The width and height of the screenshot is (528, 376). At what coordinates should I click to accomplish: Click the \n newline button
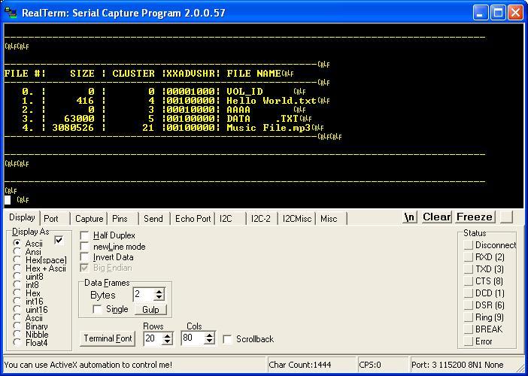pyautogui.click(x=409, y=217)
